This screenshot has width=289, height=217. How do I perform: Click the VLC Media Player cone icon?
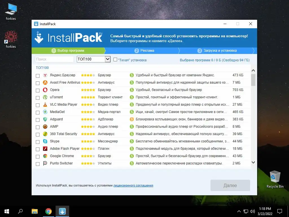pos(45,105)
